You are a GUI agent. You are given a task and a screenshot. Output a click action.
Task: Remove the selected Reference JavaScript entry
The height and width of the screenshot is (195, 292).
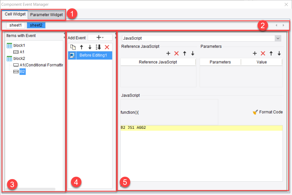coord(176,54)
